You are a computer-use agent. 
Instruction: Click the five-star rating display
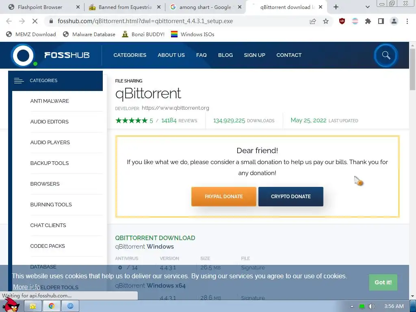[132, 121]
